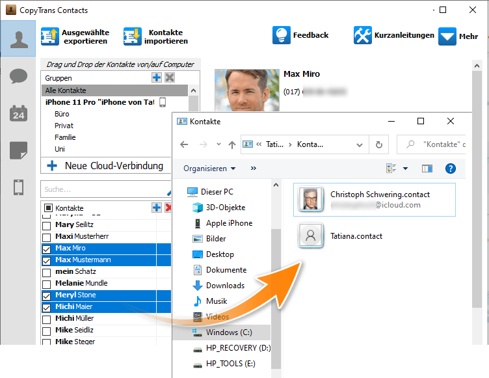
Task: Open Downloads folder
Action: pyautogui.click(x=218, y=286)
